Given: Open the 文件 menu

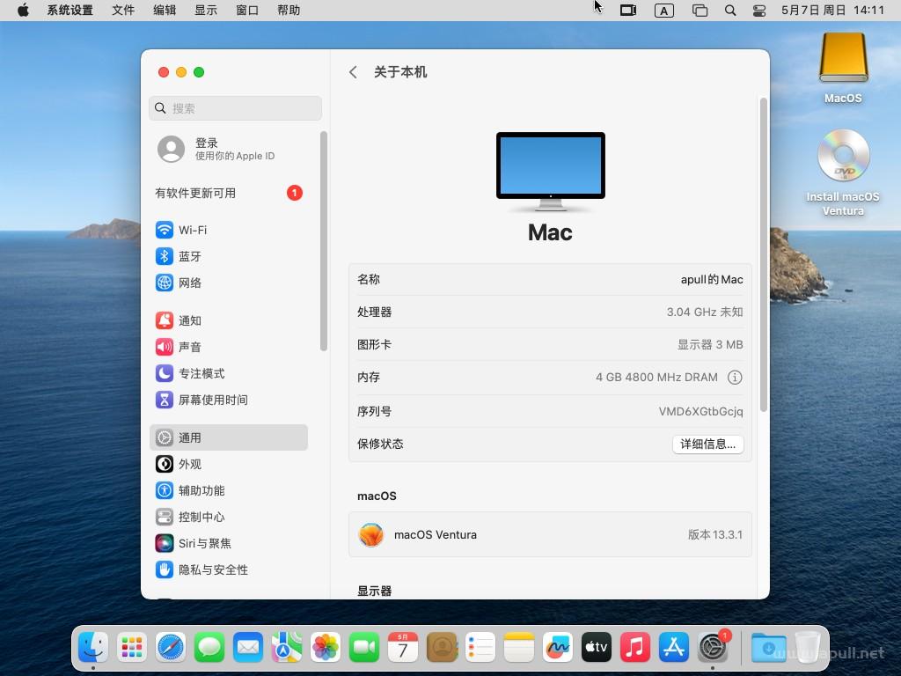Looking at the screenshot, I should (123, 11).
